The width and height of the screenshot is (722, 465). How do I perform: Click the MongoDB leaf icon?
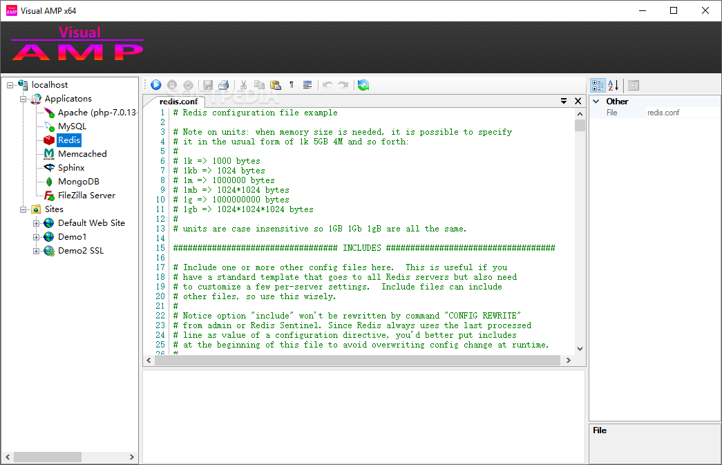point(49,182)
